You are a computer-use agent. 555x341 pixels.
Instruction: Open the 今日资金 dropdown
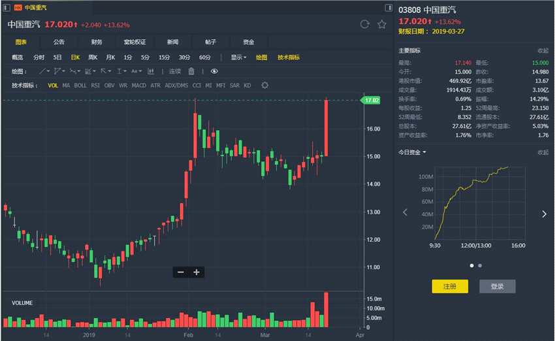click(x=413, y=152)
